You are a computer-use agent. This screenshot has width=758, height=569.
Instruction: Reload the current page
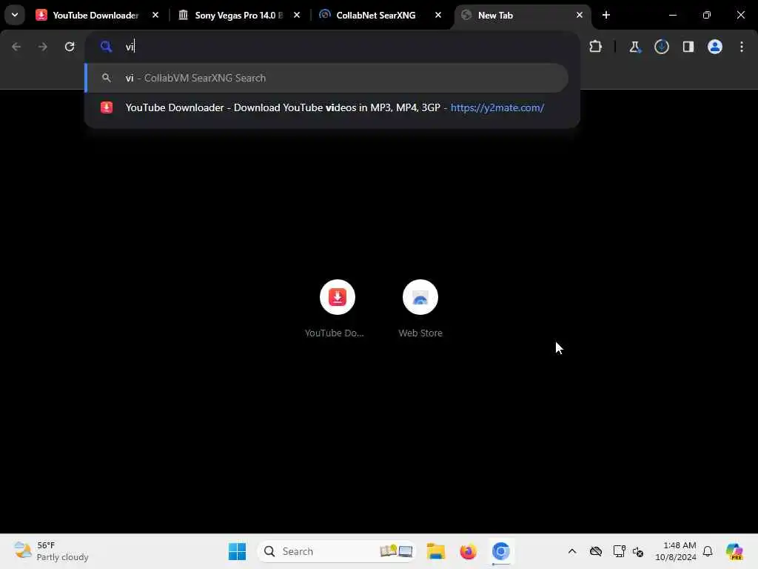pyautogui.click(x=70, y=47)
